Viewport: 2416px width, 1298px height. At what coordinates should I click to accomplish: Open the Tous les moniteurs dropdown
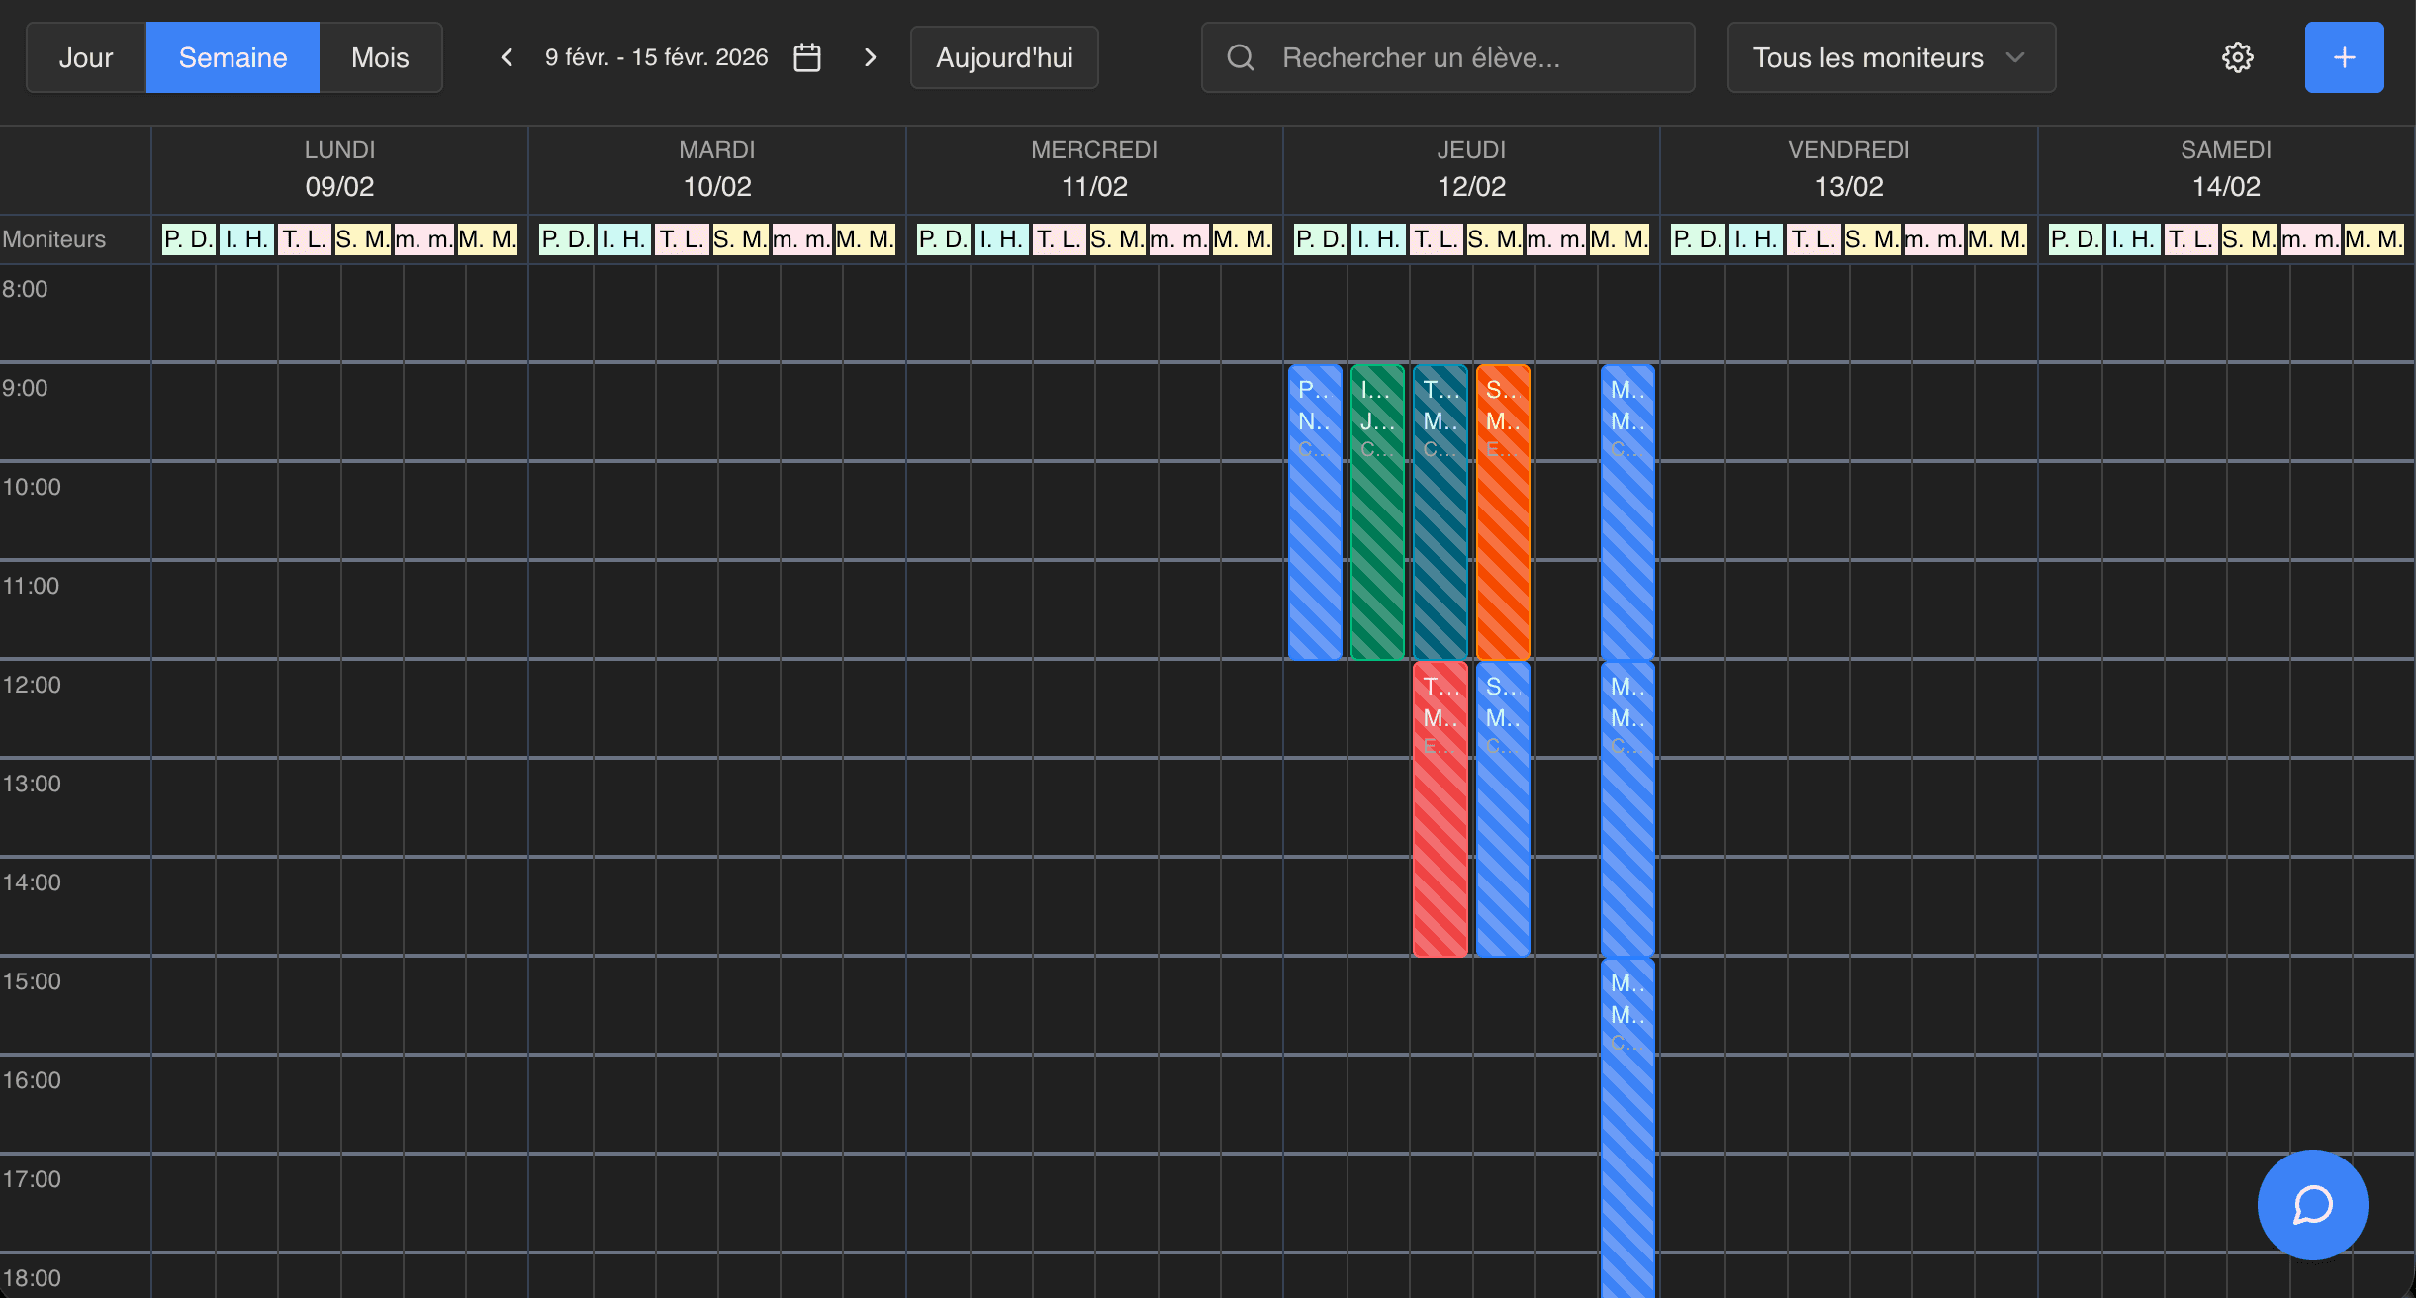(x=1869, y=56)
